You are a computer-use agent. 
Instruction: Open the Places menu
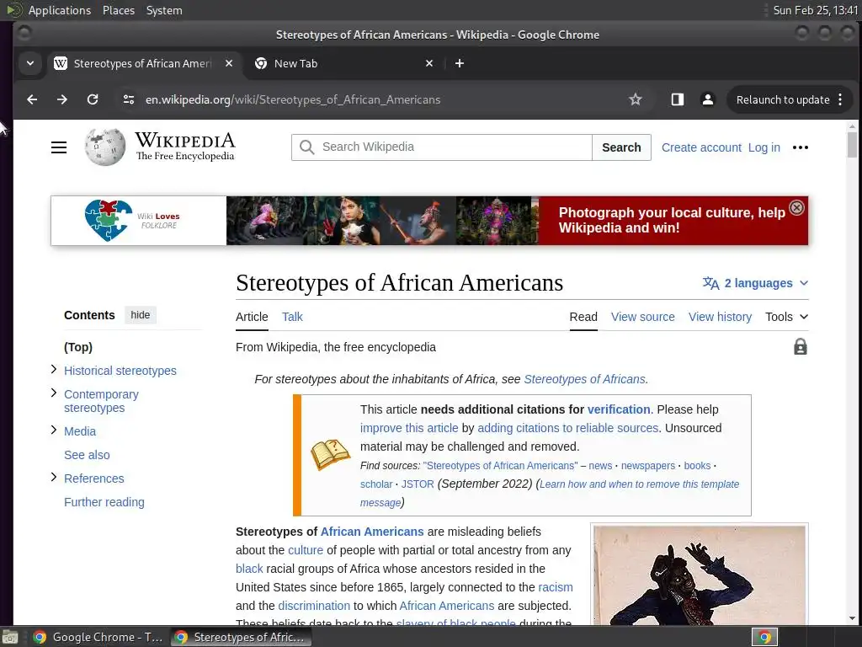click(119, 10)
